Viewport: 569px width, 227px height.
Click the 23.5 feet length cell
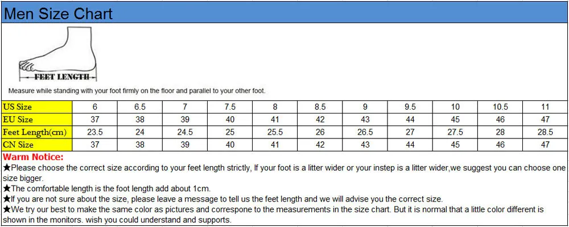[94, 132]
